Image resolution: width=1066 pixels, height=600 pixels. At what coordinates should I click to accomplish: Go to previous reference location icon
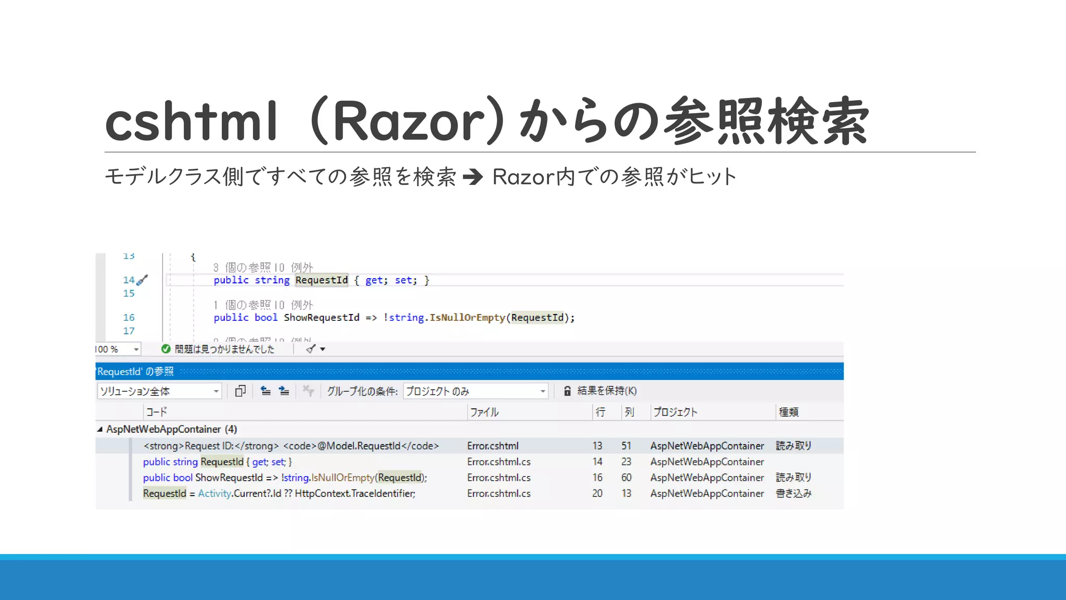(265, 391)
